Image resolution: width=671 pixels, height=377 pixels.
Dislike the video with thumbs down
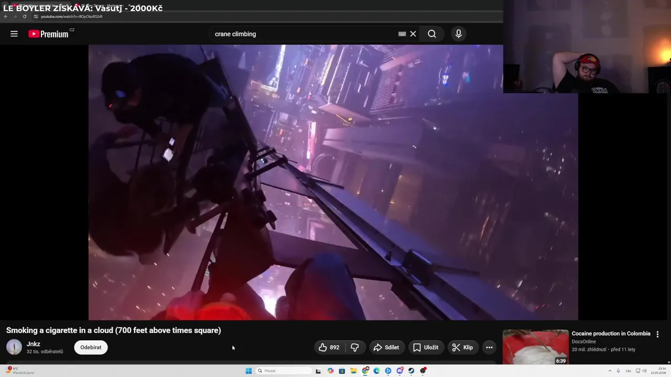(355, 347)
